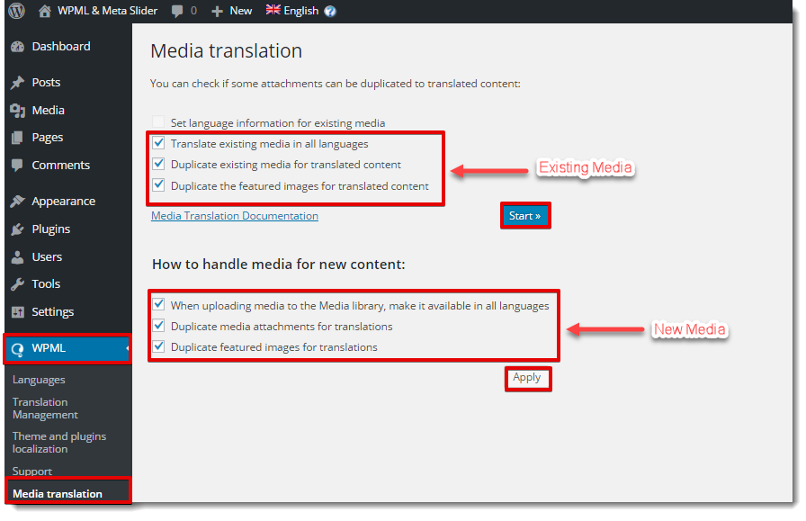Click the Apply button
806x521 pixels.
pyautogui.click(x=527, y=378)
